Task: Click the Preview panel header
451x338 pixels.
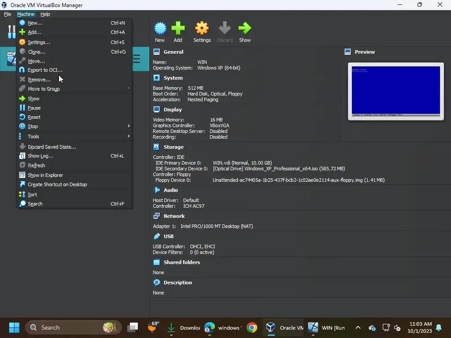Action: coord(365,52)
